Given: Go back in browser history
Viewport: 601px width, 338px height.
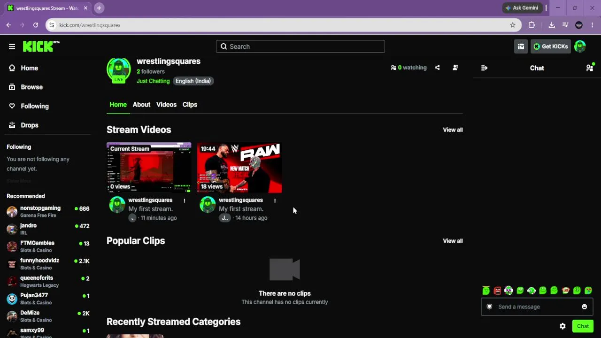Looking at the screenshot, I should 9,25.
